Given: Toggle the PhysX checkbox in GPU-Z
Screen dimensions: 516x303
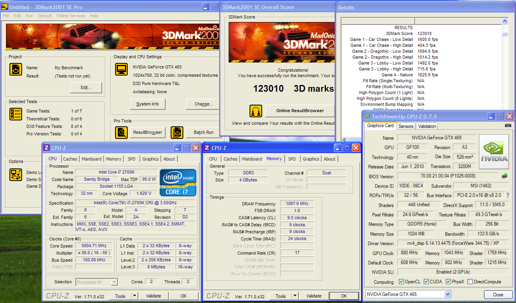Looking at the screenshot, I should (448, 282).
